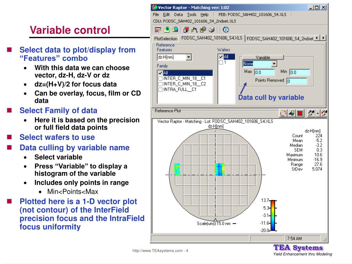This screenshot has width=352, height=264.
Task: Expand the eyedropper tool dropdown arrow
Action: (318, 113)
